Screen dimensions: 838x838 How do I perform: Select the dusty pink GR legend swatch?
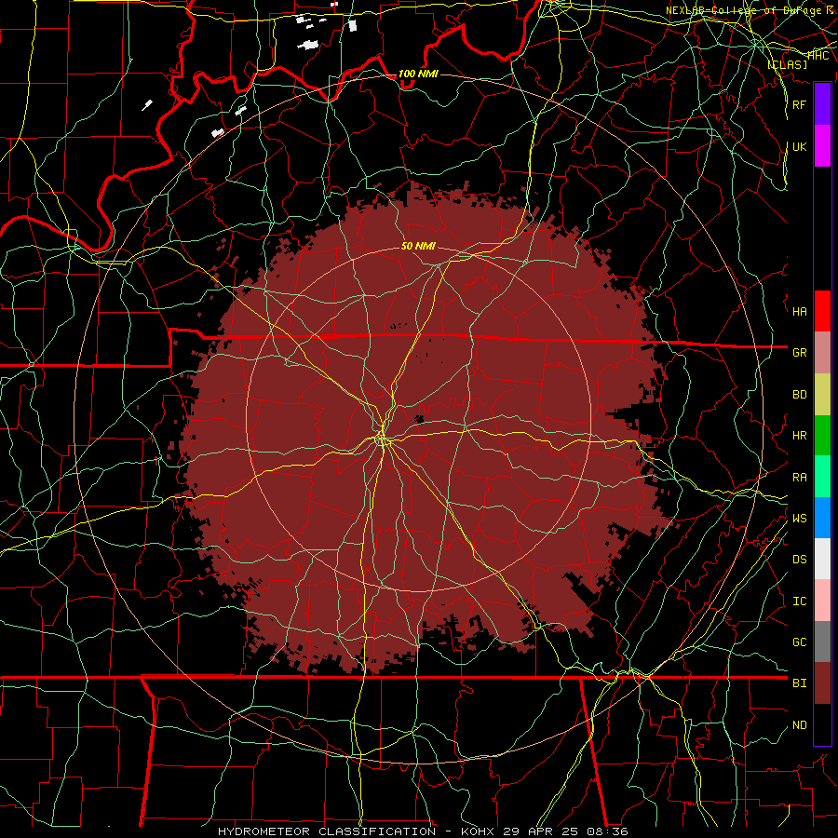[822, 353]
